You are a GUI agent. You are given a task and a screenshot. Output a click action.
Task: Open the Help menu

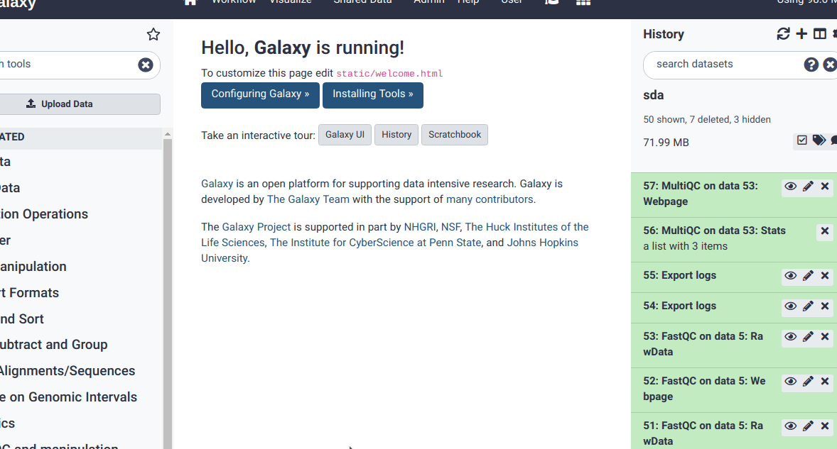(468, 1)
